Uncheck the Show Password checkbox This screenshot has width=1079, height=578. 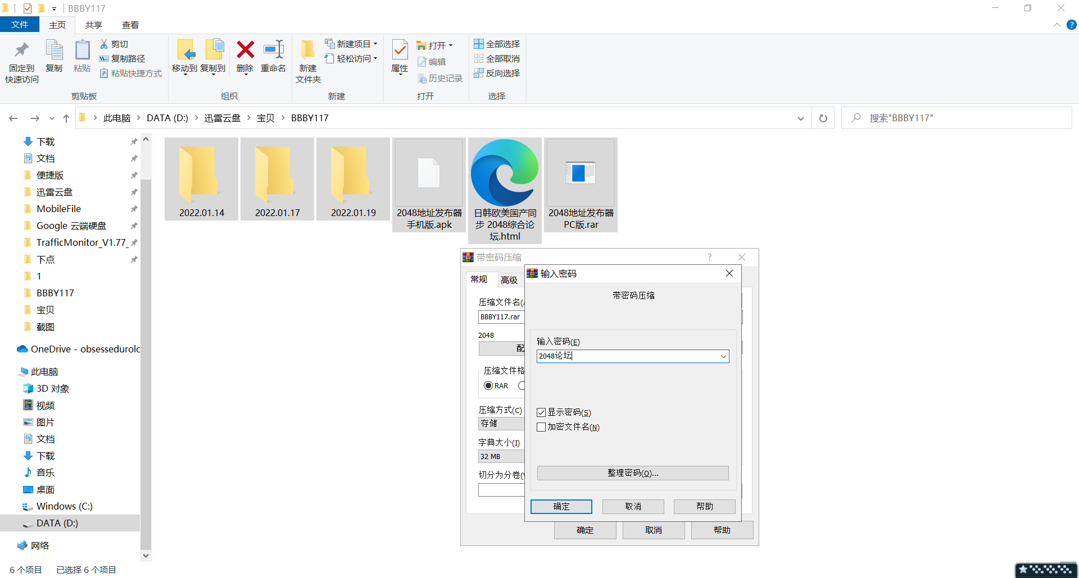point(541,412)
